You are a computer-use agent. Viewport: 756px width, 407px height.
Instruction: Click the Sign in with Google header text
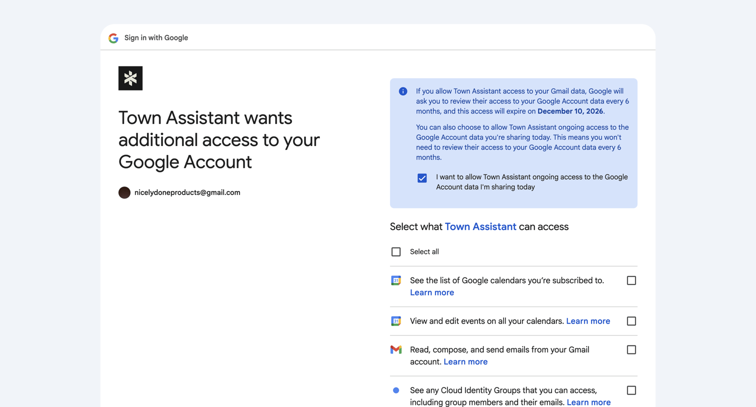pyautogui.click(x=156, y=38)
